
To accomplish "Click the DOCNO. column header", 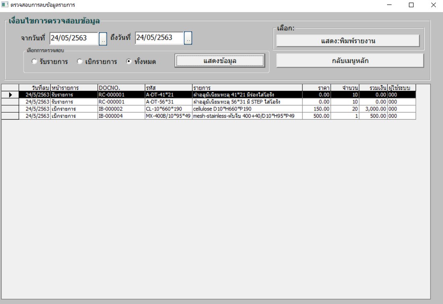I will pyautogui.click(x=121, y=88).
